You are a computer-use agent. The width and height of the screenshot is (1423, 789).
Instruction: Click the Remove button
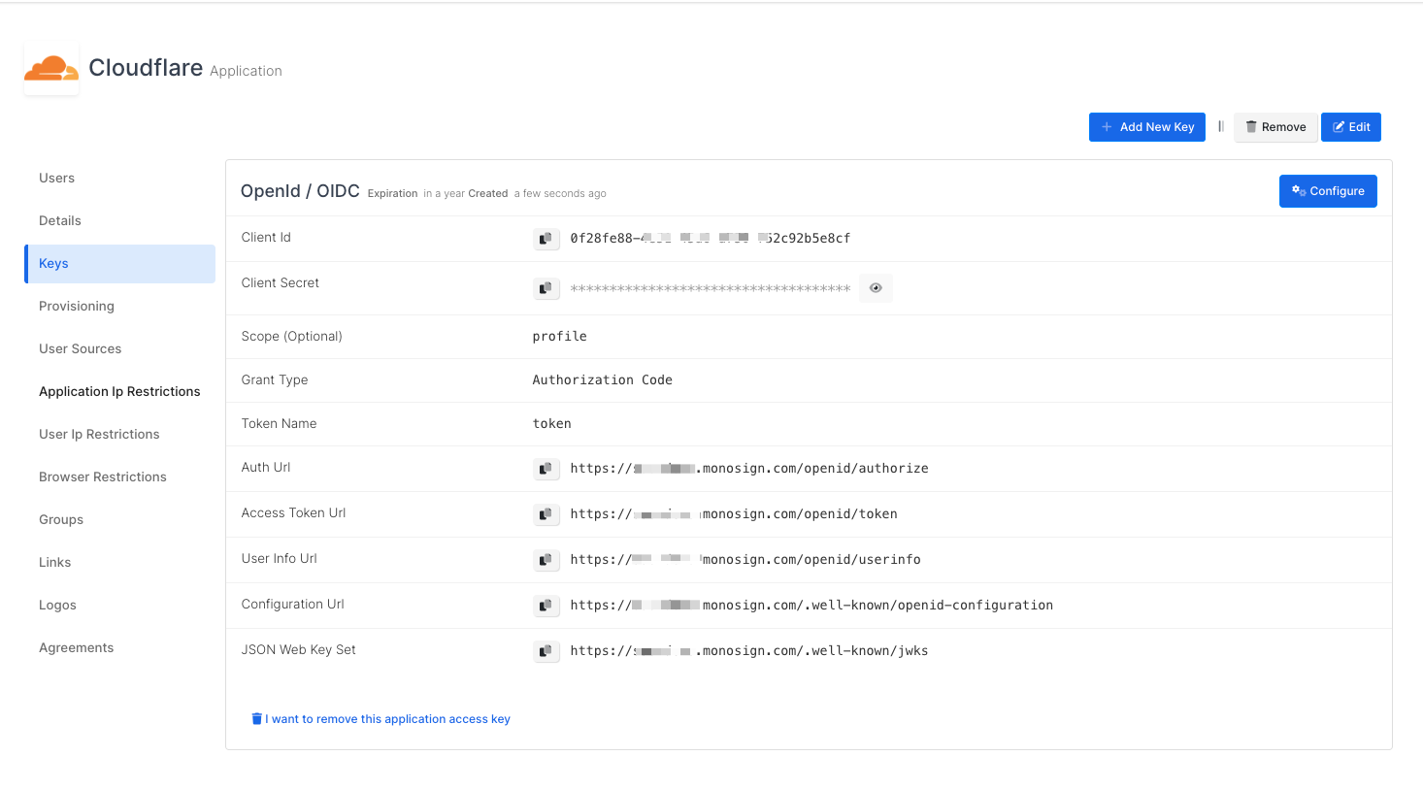click(x=1275, y=127)
